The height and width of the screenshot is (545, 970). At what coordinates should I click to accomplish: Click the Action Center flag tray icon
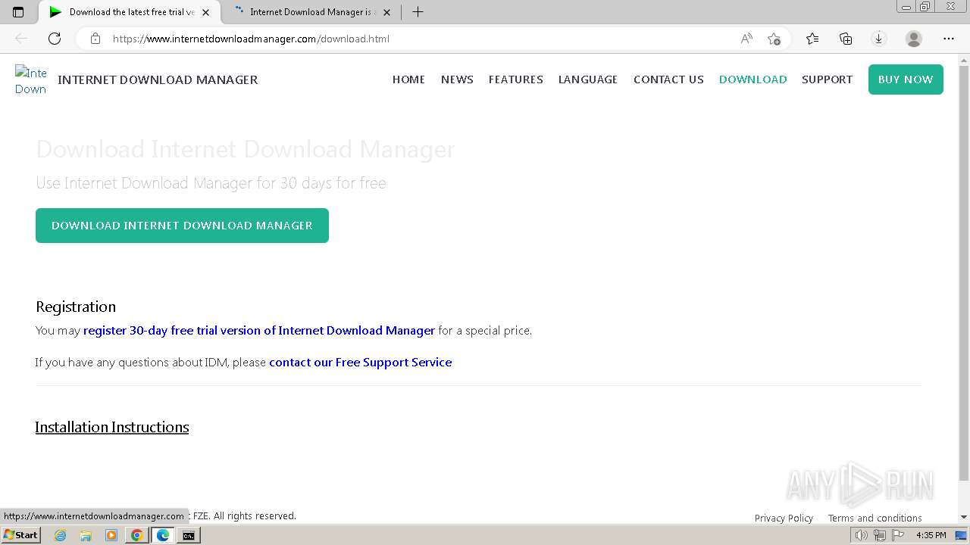pyautogui.click(x=898, y=535)
